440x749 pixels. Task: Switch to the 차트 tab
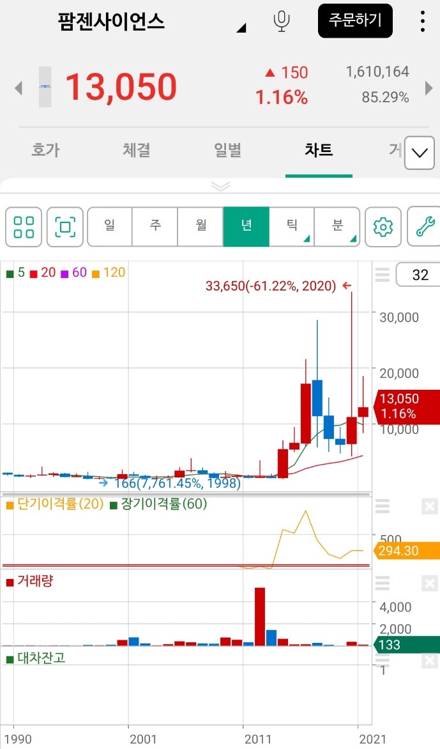(319, 150)
